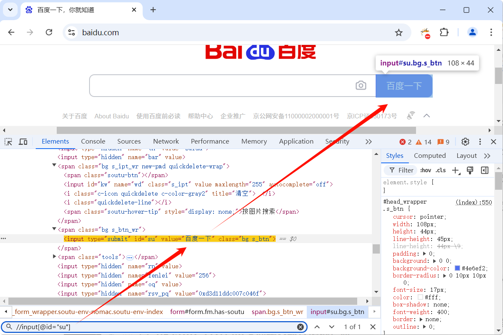Switch to the Sources tab
This screenshot has width=503, height=335.
click(x=129, y=141)
